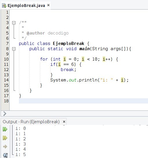This screenshot has height=158, width=148.
Task: Click the 'static' keyword on line 8
Action: [x=56, y=49]
